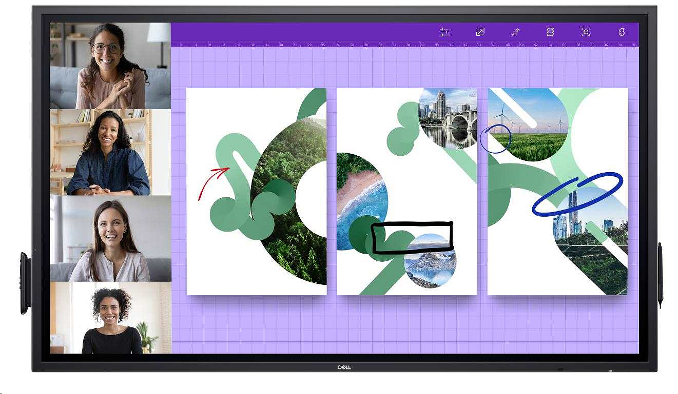Click the small thin blue circle annotation
The width and height of the screenshot is (678, 394).
click(x=495, y=139)
